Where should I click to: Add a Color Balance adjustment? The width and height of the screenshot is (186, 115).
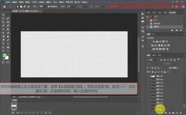[155, 45]
